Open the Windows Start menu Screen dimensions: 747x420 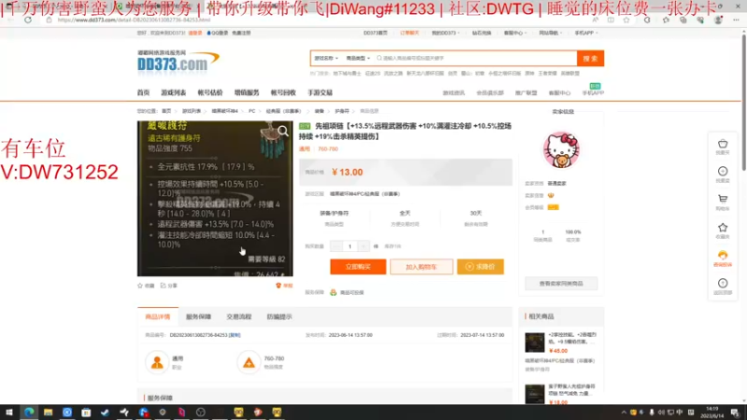[x=9, y=412]
